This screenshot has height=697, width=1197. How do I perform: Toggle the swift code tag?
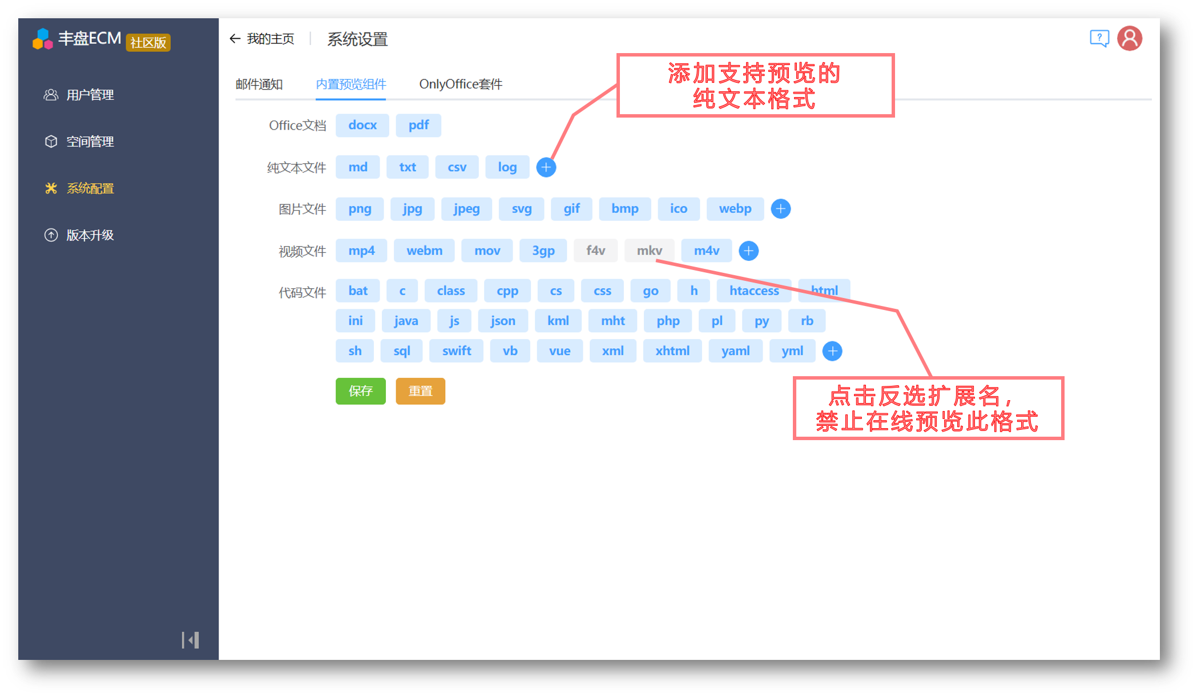click(x=457, y=351)
